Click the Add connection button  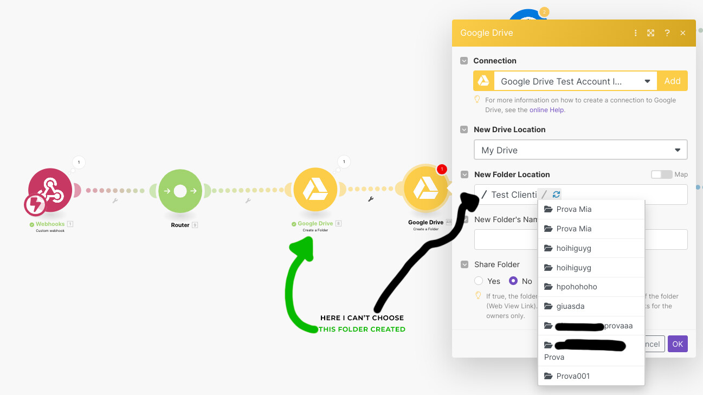[672, 81]
